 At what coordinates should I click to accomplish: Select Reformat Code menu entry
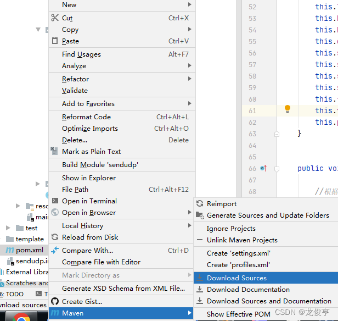coord(122,117)
